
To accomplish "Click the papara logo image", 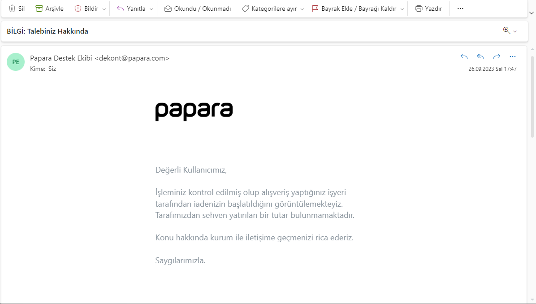I will pos(194,112).
